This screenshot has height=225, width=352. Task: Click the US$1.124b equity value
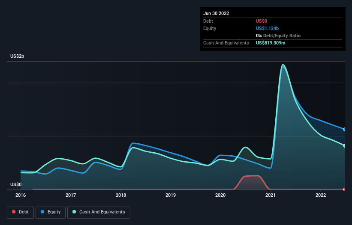(267, 28)
